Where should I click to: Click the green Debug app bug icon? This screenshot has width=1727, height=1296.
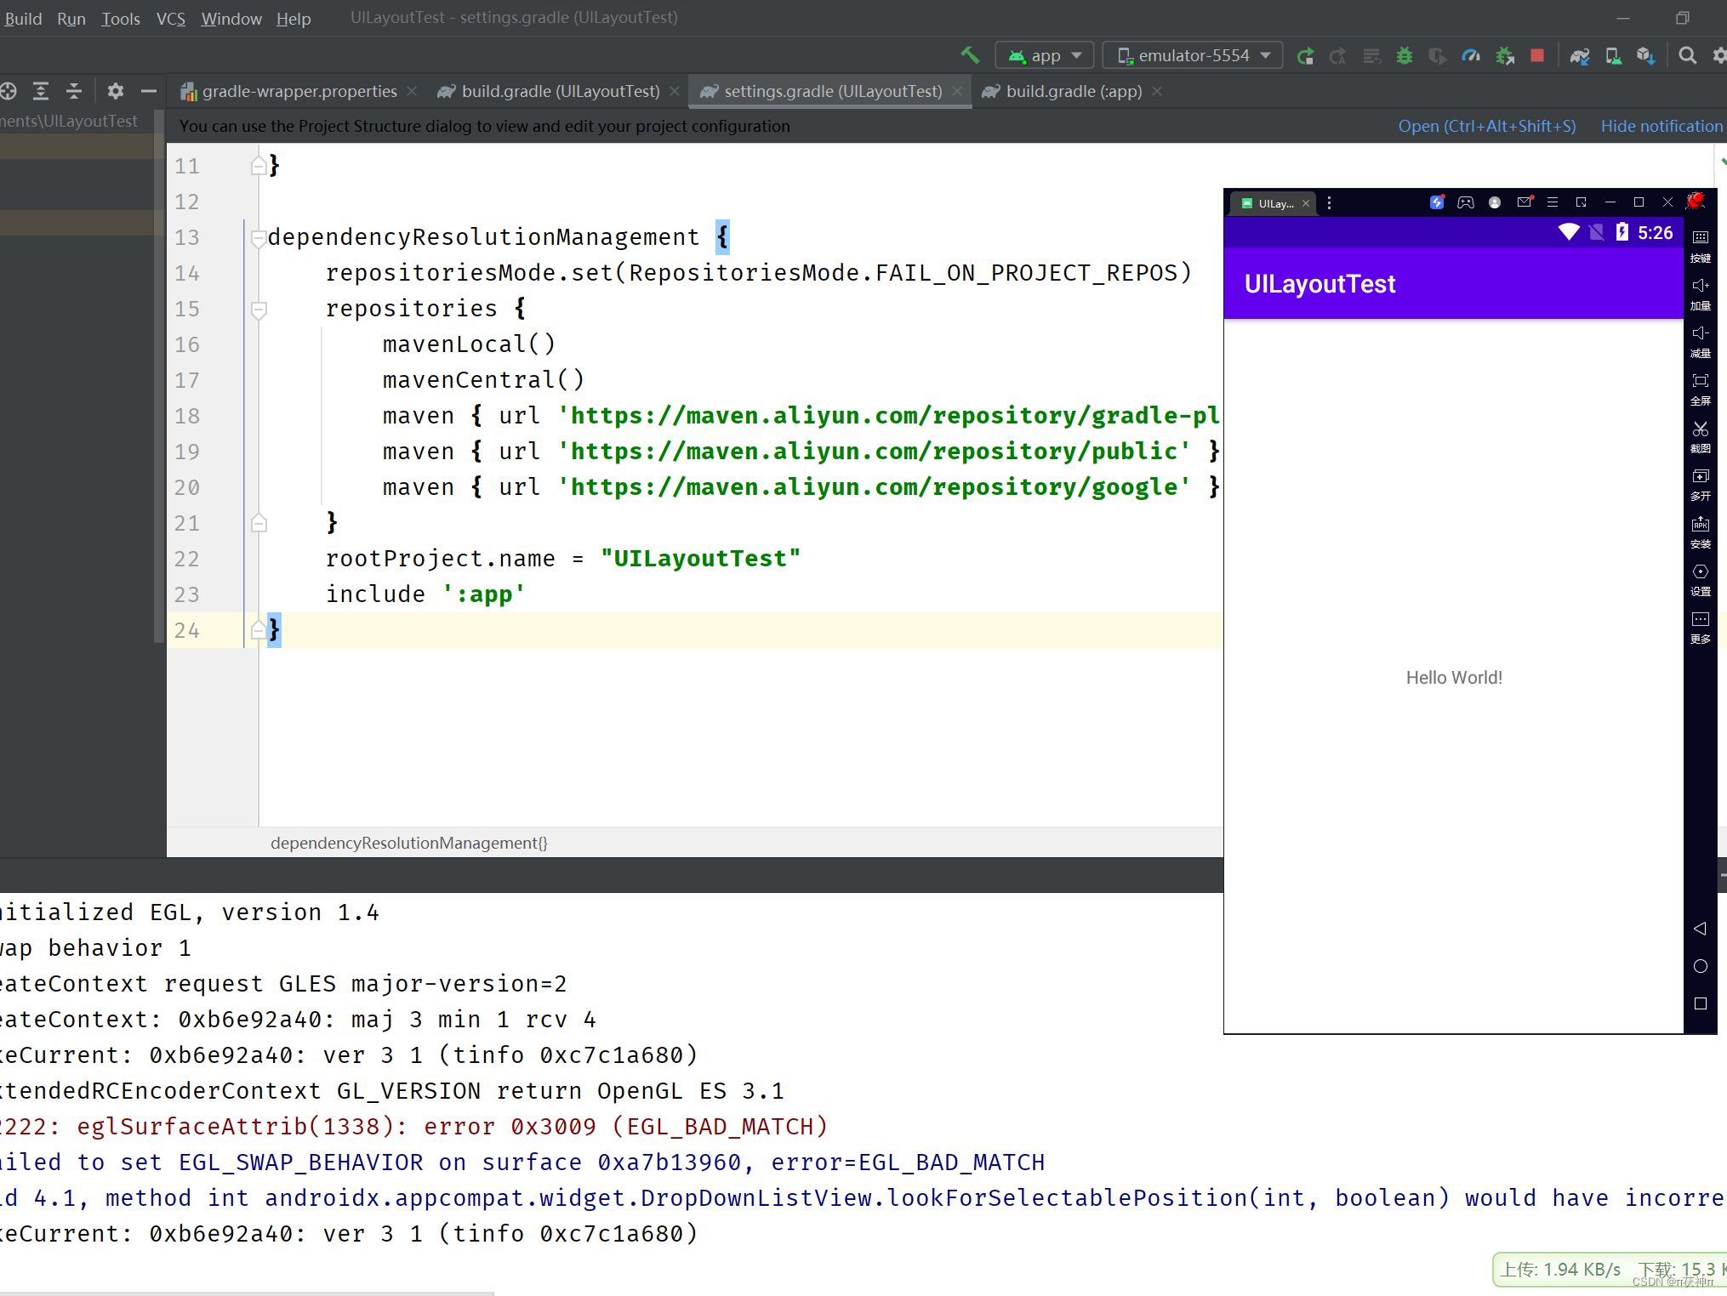[1405, 56]
